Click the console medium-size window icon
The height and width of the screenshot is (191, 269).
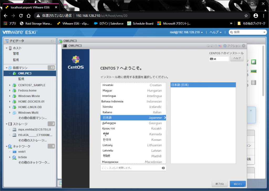pos(212,46)
